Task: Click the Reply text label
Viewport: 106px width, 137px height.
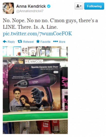Action: tap(11, 42)
